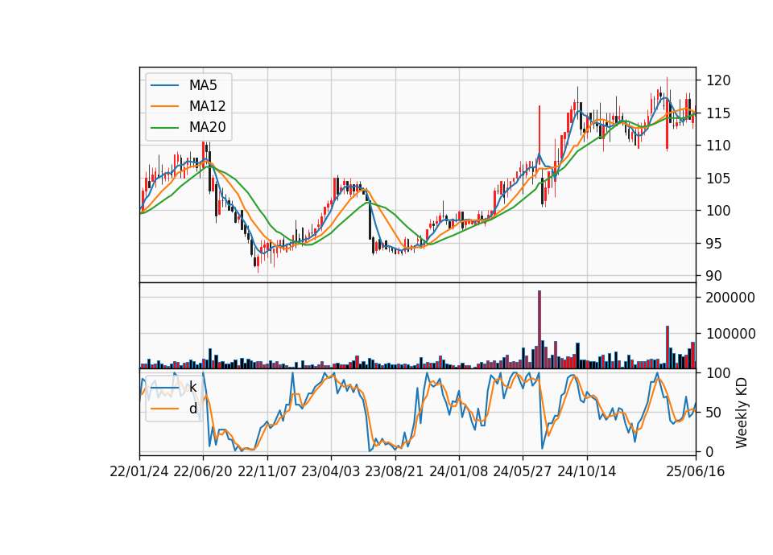The height and width of the screenshot is (555, 773).
Task: Click the 90 price axis label
Action: (714, 276)
